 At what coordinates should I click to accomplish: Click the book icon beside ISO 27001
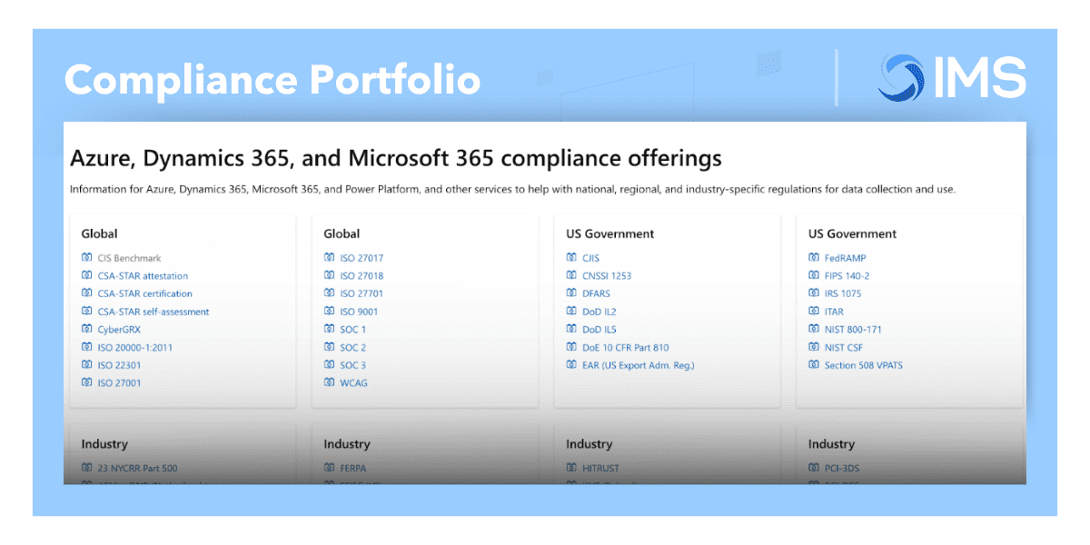87,383
